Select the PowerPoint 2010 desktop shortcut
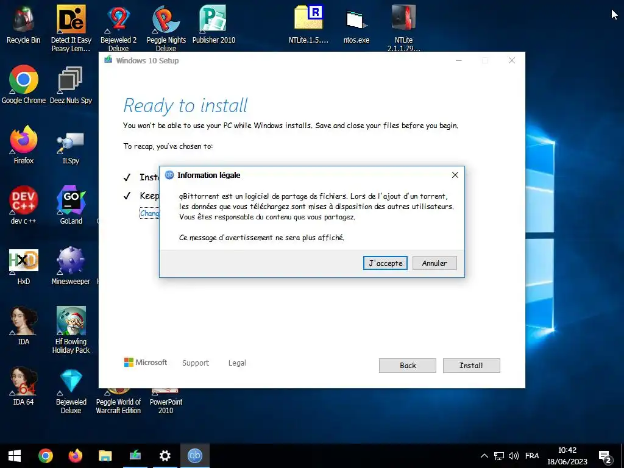624x468 pixels. [166, 402]
